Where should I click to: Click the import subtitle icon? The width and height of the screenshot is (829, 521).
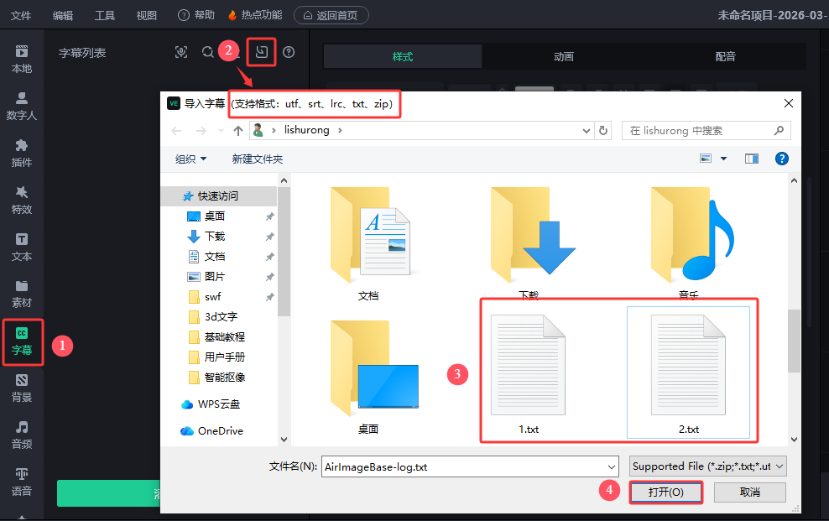coord(262,52)
